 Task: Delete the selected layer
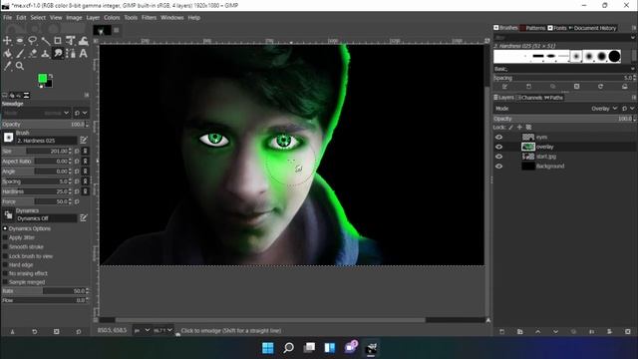pyautogui.click(x=627, y=332)
